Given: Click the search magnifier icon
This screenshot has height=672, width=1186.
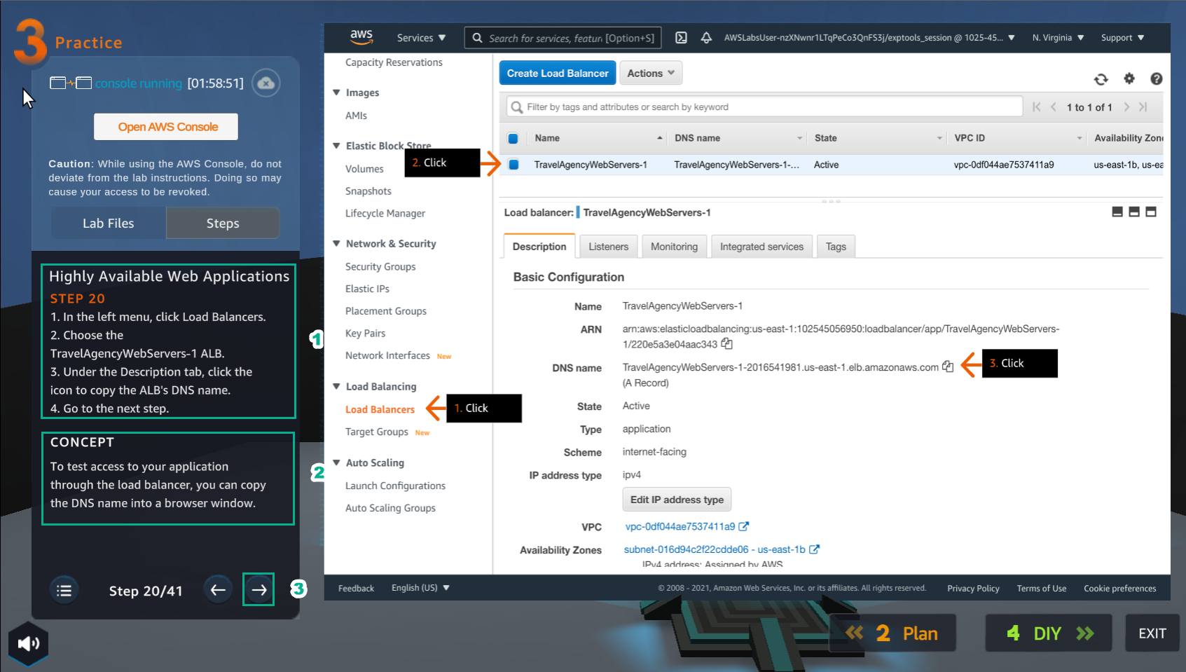Looking at the screenshot, I should coord(477,38).
